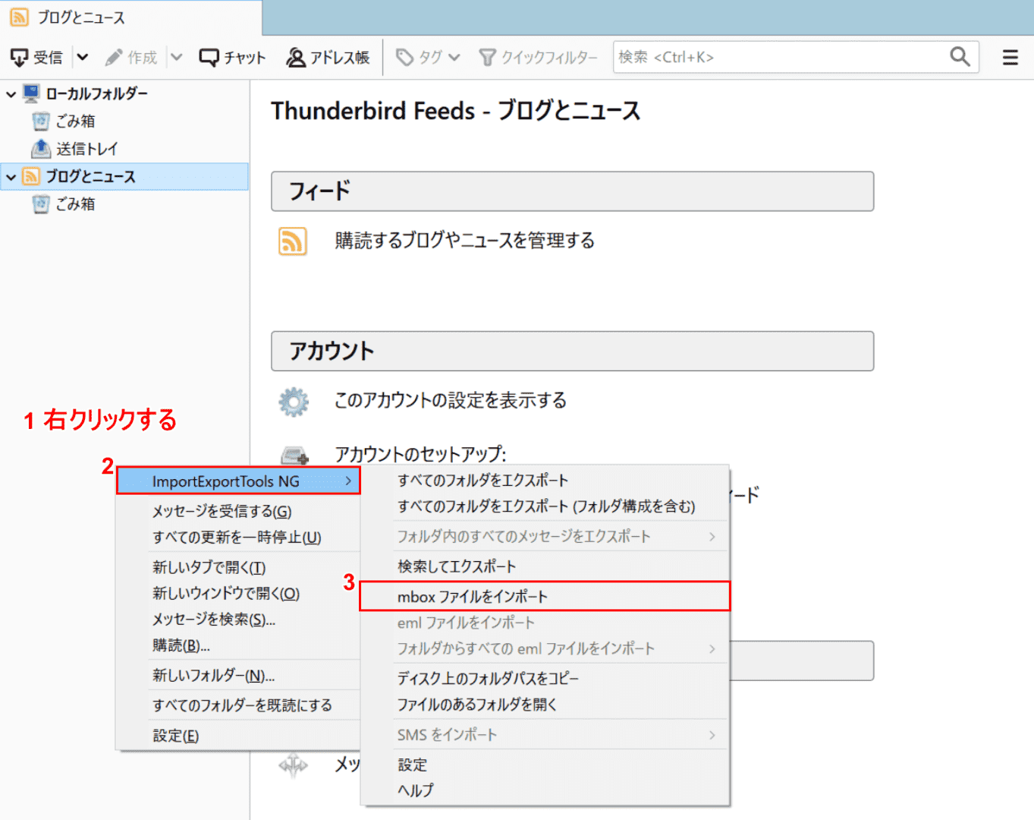Select ごみ箱 under ブログとニュース
Viewport: 1034px width, 820px height.
[75, 204]
